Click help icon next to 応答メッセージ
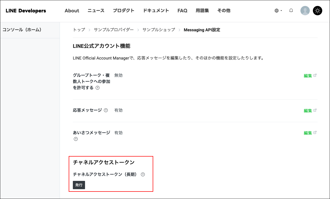This screenshot has height=199, width=330. [106, 110]
